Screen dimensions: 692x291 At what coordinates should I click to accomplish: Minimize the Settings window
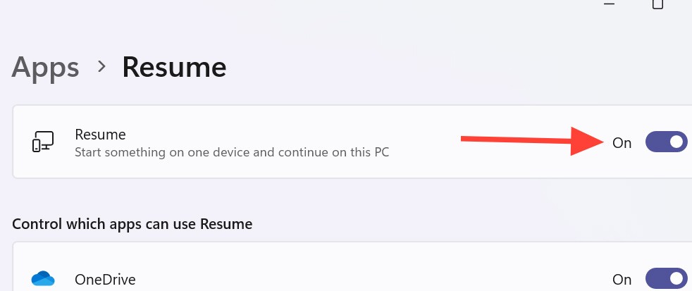pyautogui.click(x=610, y=4)
